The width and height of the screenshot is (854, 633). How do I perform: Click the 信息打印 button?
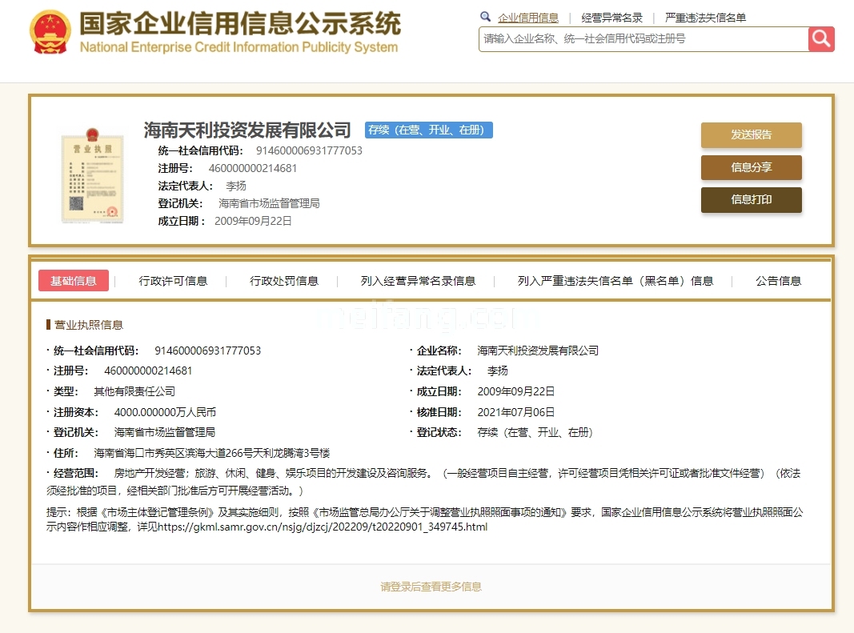point(751,200)
